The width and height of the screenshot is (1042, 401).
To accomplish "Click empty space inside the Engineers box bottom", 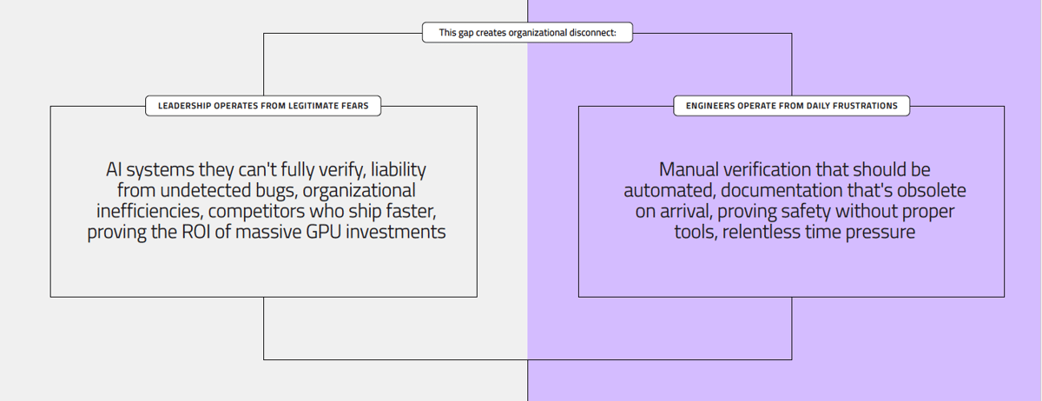I will [792, 273].
